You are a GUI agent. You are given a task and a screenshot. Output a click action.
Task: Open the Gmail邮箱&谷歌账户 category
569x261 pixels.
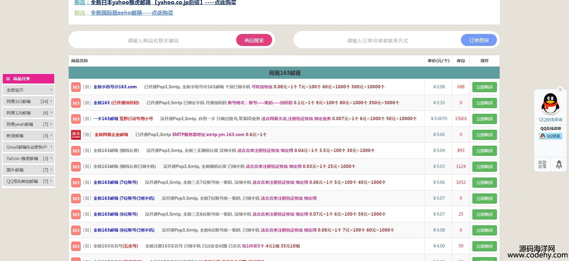29,147
